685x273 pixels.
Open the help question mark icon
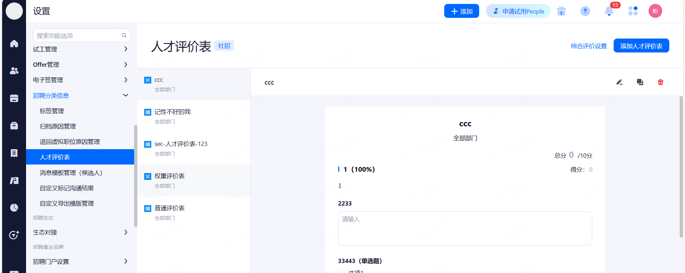[x=585, y=11]
